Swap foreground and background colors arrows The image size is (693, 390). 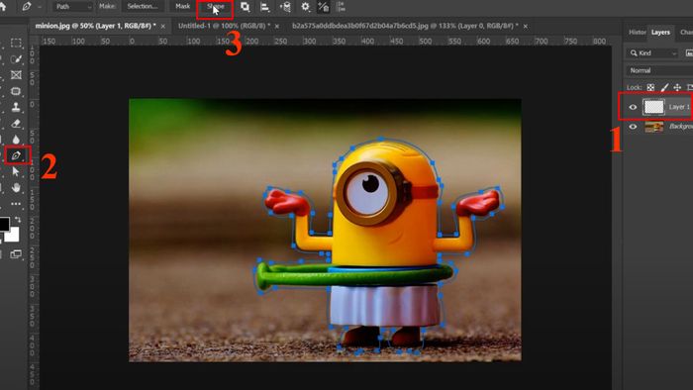[18, 219]
